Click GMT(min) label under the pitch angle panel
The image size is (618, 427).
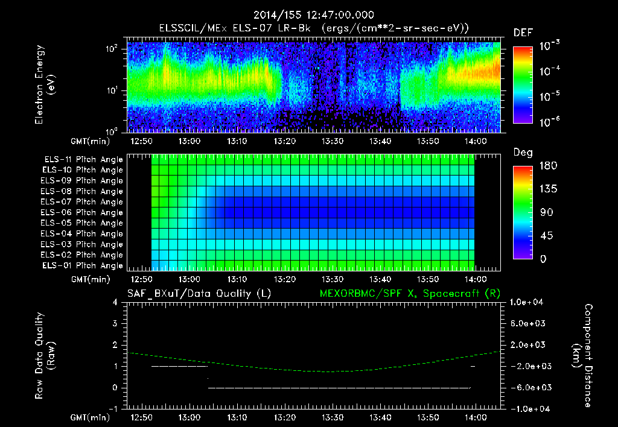click(91, 280)
